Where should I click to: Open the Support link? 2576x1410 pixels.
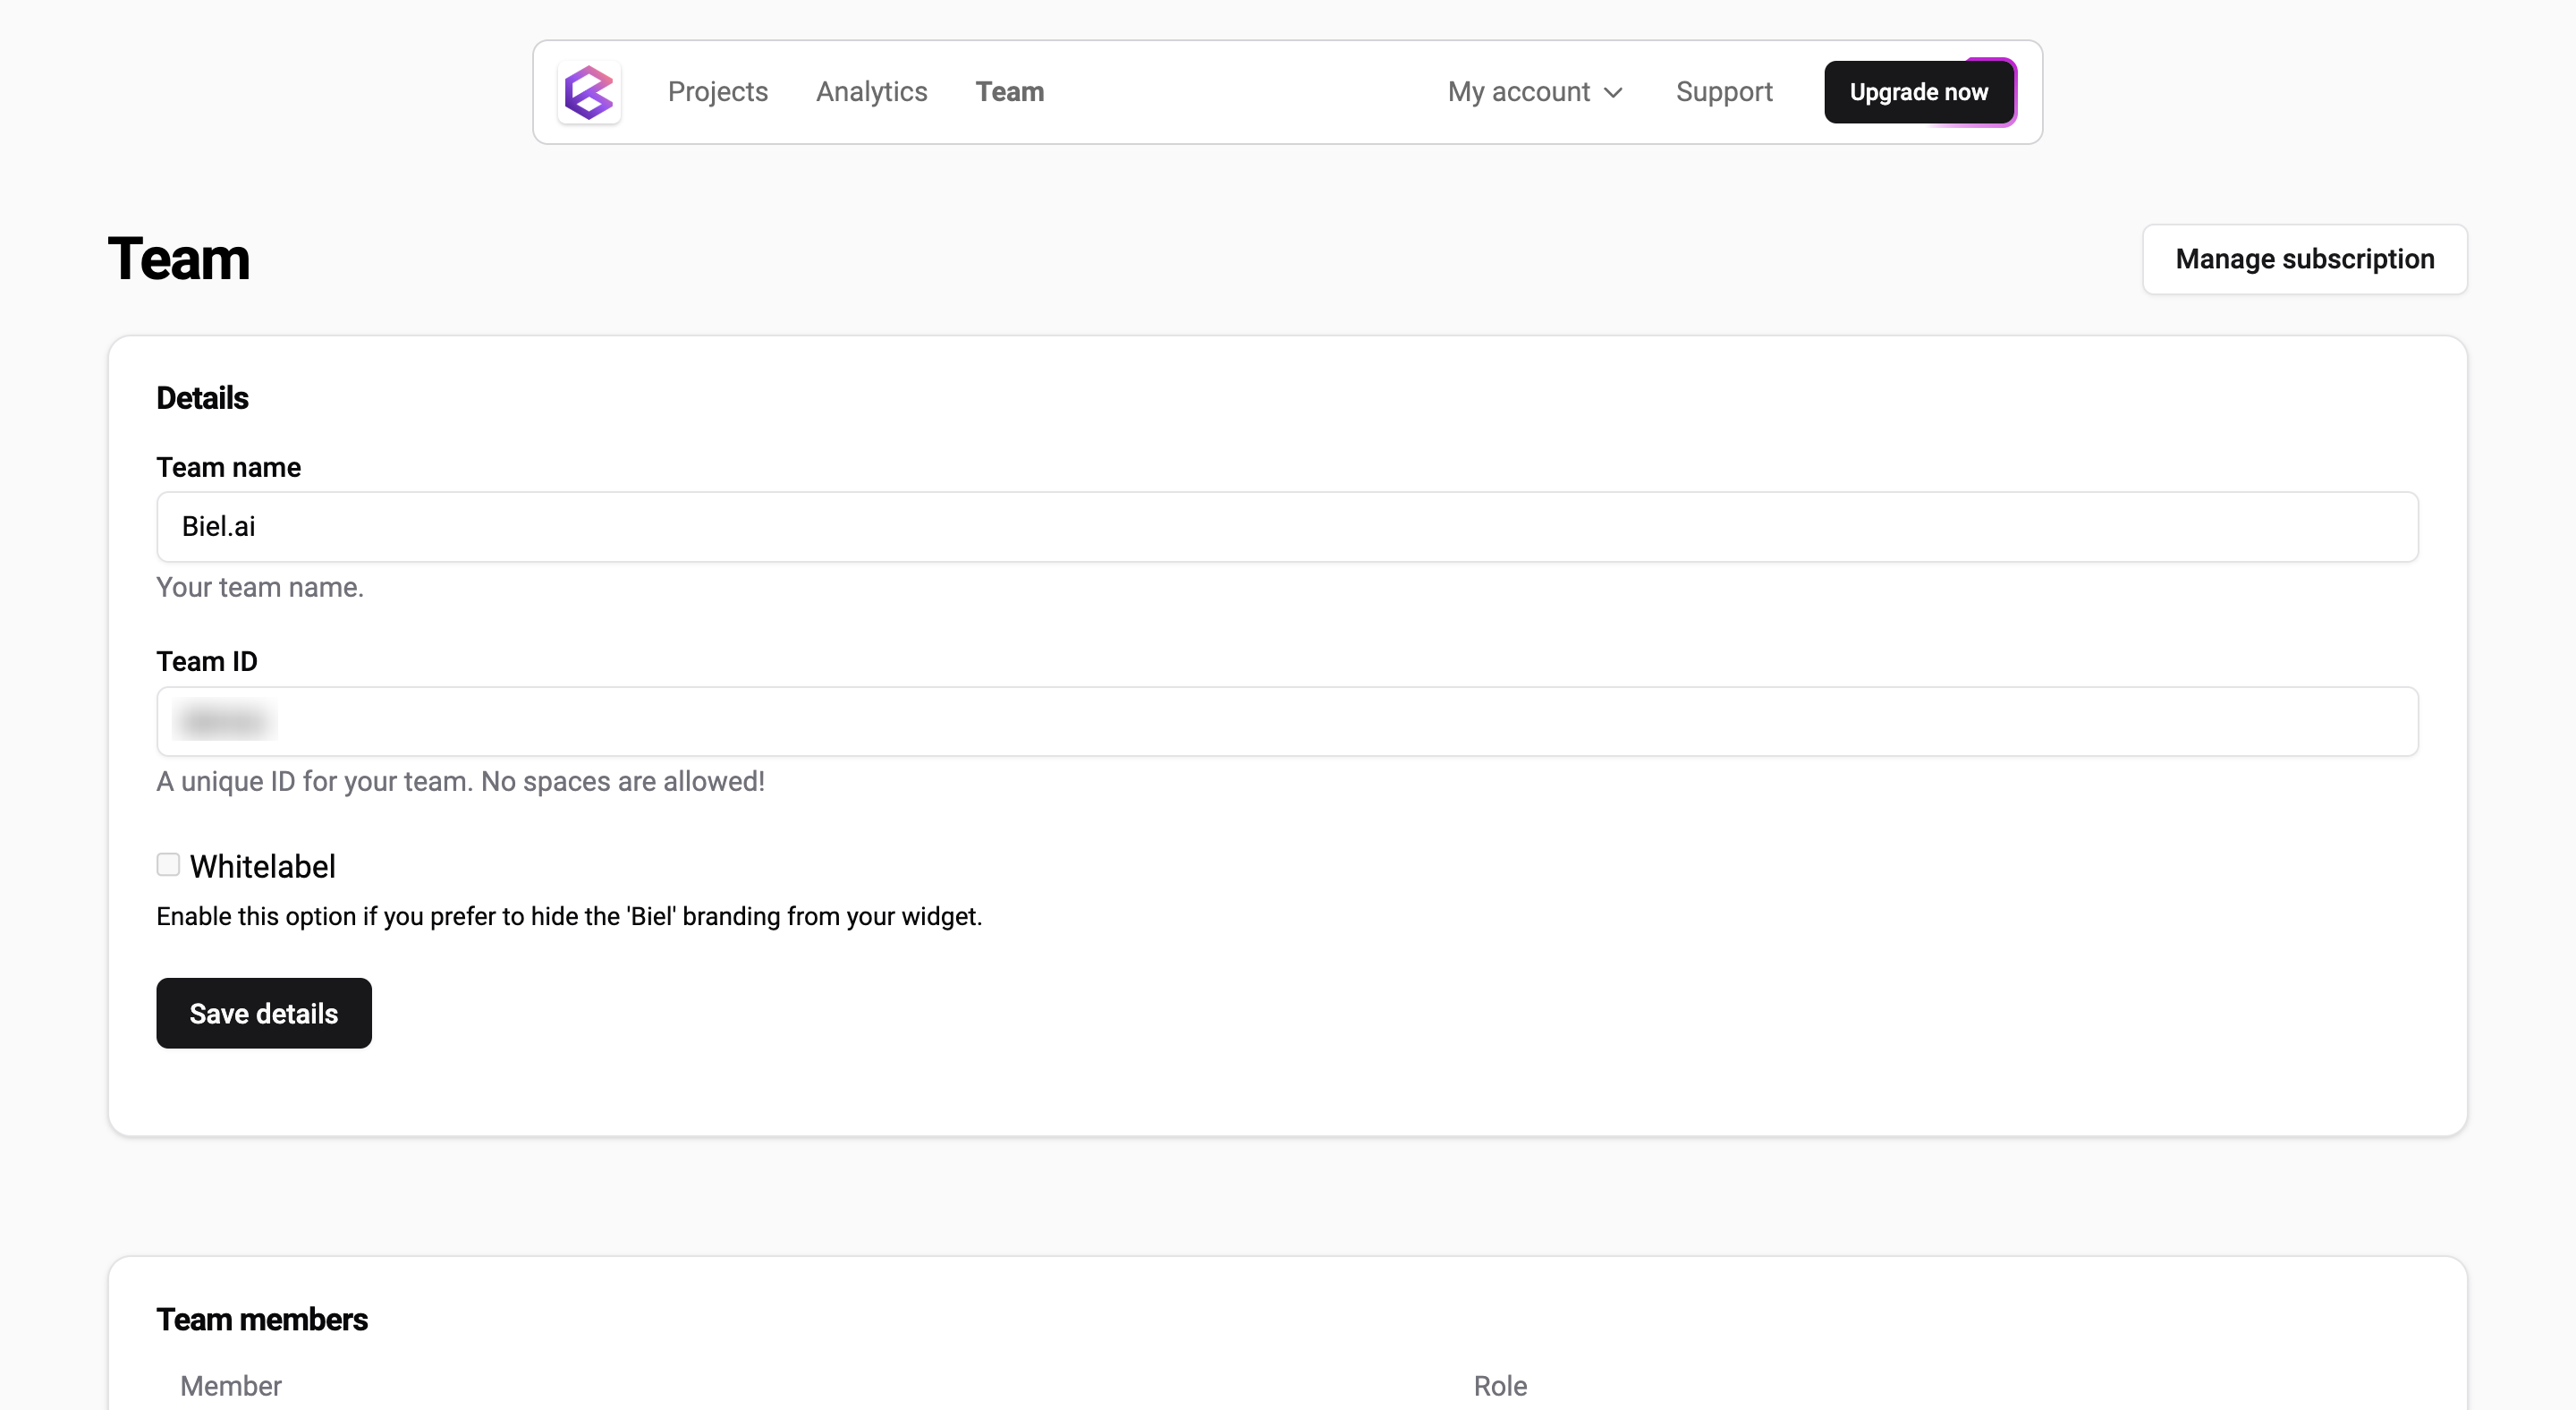1723,92
